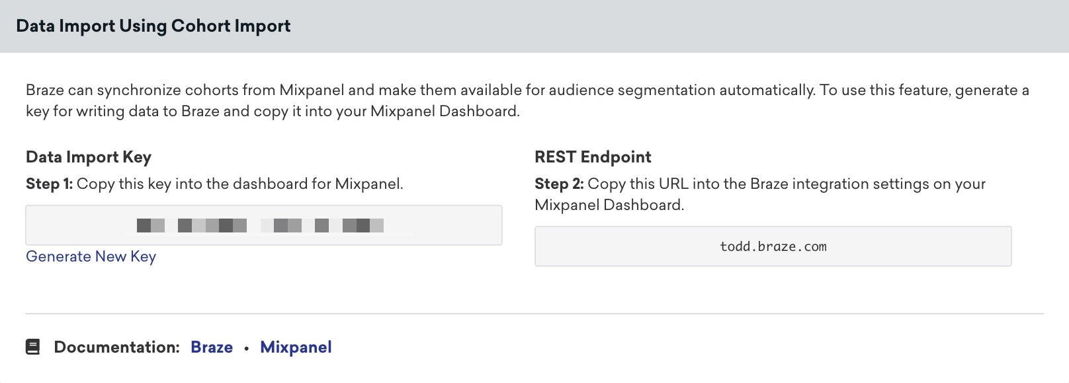Click the 'Data Import Key' heading
This screenshot has width=1069, height=383.
89,157
